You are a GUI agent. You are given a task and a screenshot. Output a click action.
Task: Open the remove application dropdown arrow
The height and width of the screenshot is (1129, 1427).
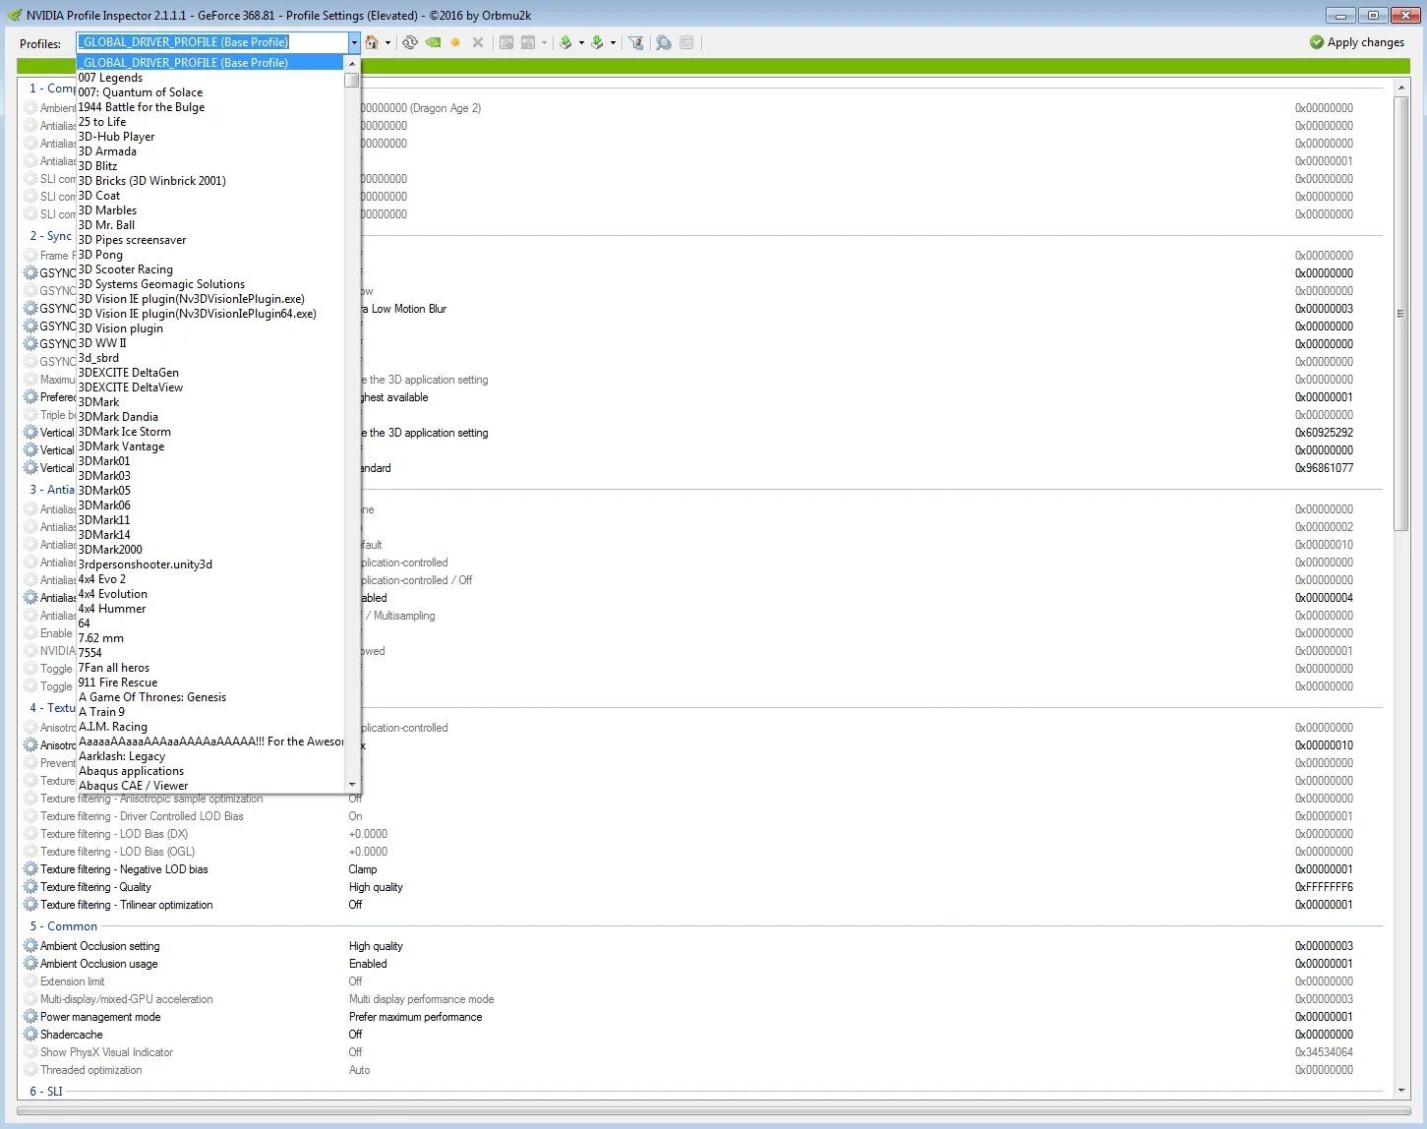click(x=544, y=42)
